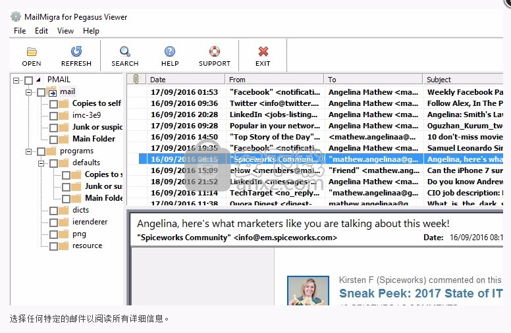Tick the mail folder checkbox
The image size is (511, 333).
pos(41,92)
